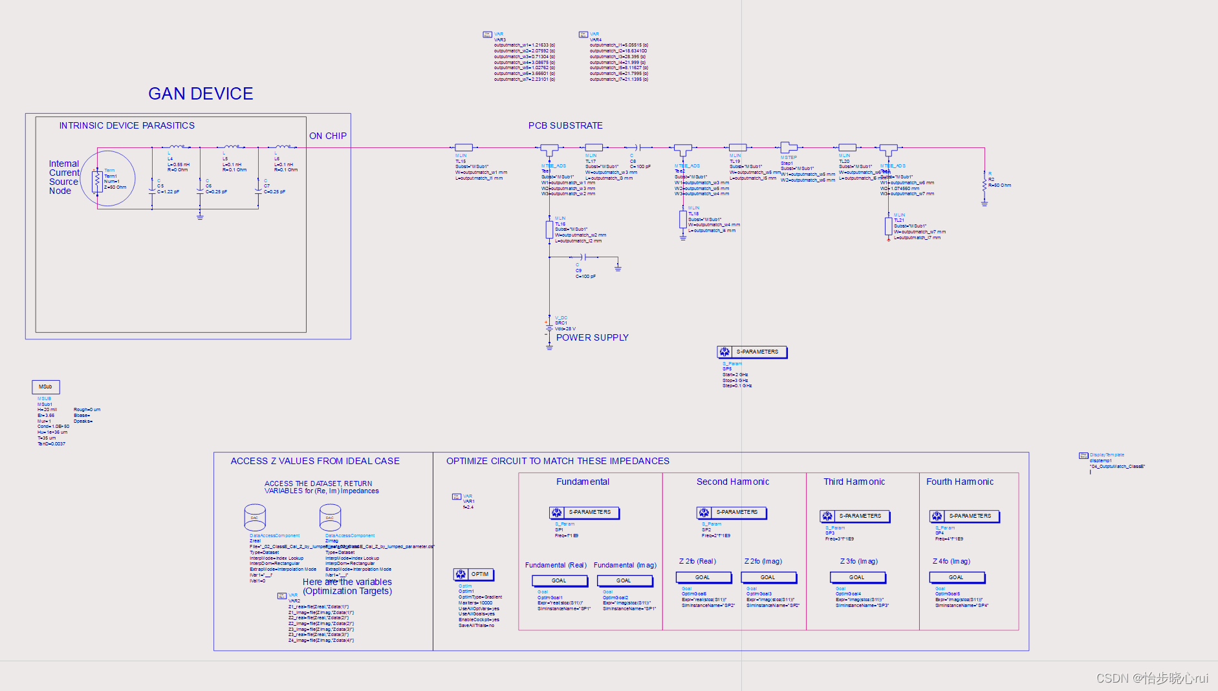Select the VAR2 optimization targets variable block
The image size is (1218, 691).
(x=282, y=596)
